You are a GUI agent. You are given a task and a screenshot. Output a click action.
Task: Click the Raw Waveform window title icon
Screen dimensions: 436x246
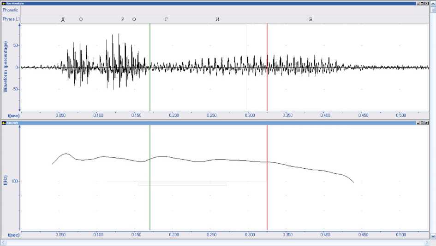[x=3, y=3]
